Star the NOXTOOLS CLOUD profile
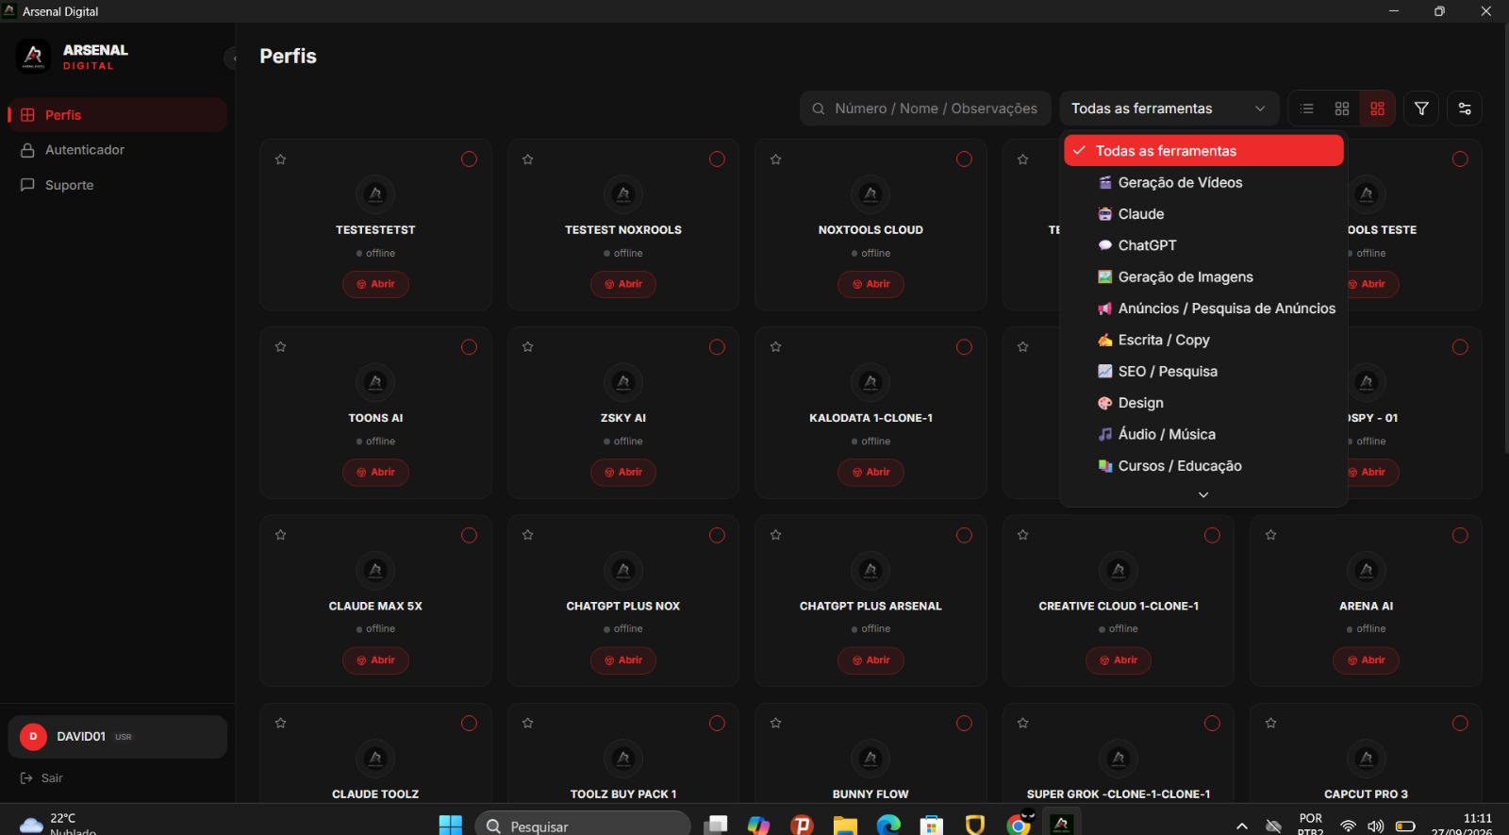Screen dimensions: 1509x835 775,159
